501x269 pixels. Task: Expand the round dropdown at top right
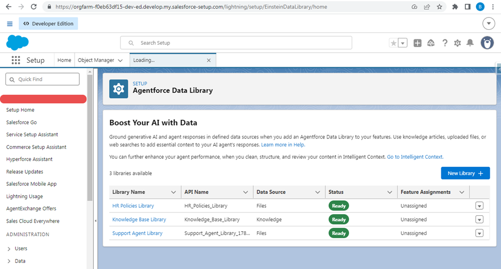tap(489, 23)
